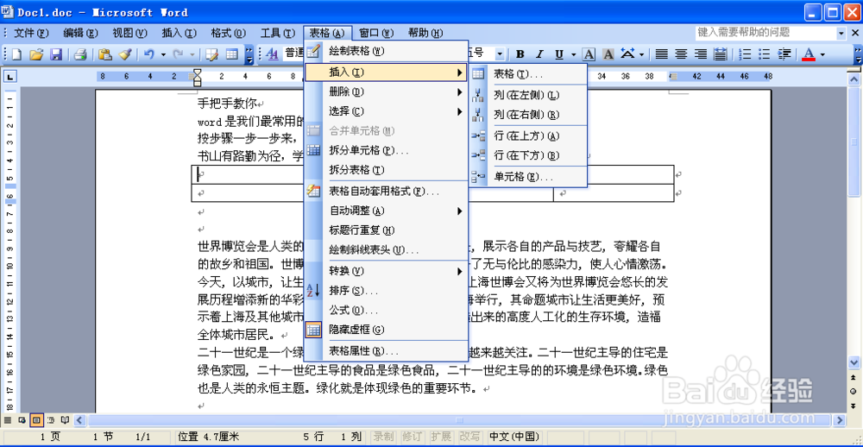Image resolution: width=863 pixels, height=447 pixels.
Task: Toggle Italic formatting
Action: pyautogui.click(x=539, y=54)
